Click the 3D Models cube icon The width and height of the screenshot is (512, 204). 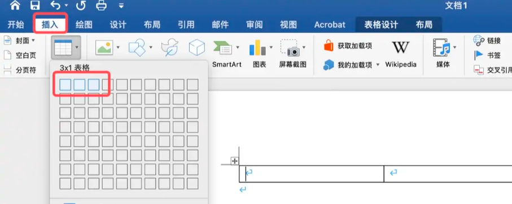pos(197,47)
